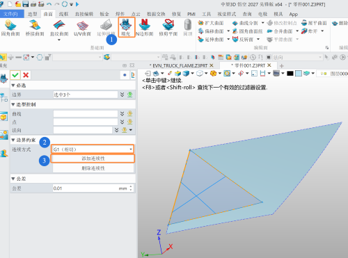Click the 延伸曲面 extend surface tool in edit group
Viewport: 348px width, 258px height.
tap(211, 40)
